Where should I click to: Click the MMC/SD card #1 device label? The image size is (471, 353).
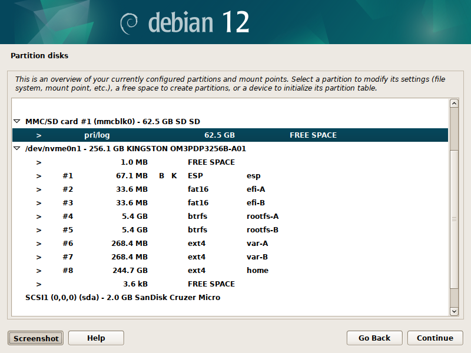coord(112,122)
